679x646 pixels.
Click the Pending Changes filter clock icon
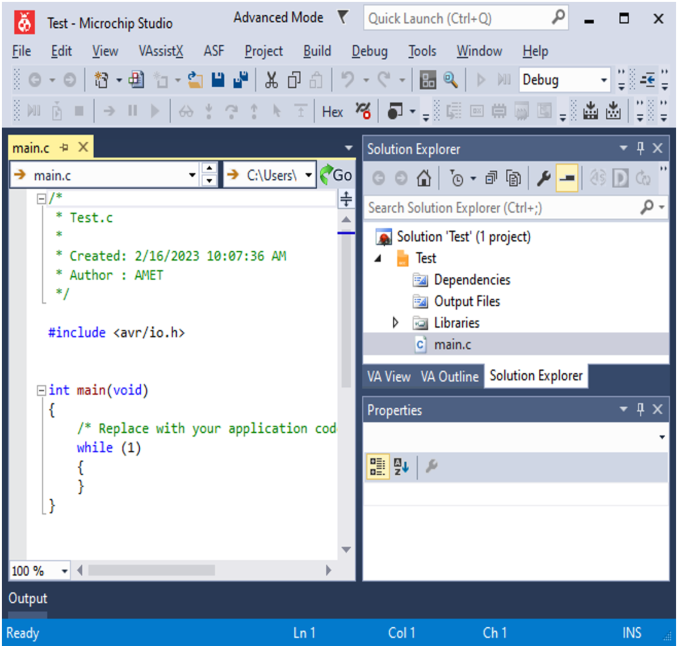[457, 179]
